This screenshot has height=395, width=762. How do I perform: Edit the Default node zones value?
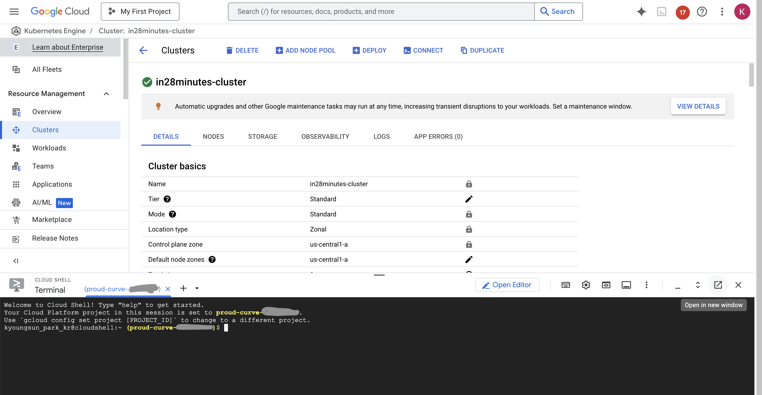coord(468,259)
